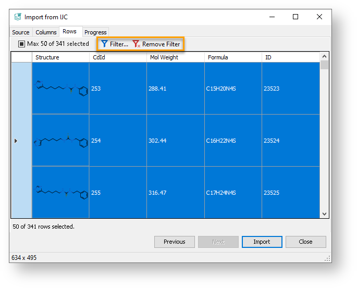Click the current row arrow indicator
Image resolution: width=357 pixels, height=288 pixels.
pos(16,141)
